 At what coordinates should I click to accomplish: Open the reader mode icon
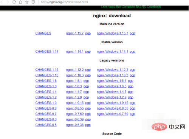click(x=33, y=2)
